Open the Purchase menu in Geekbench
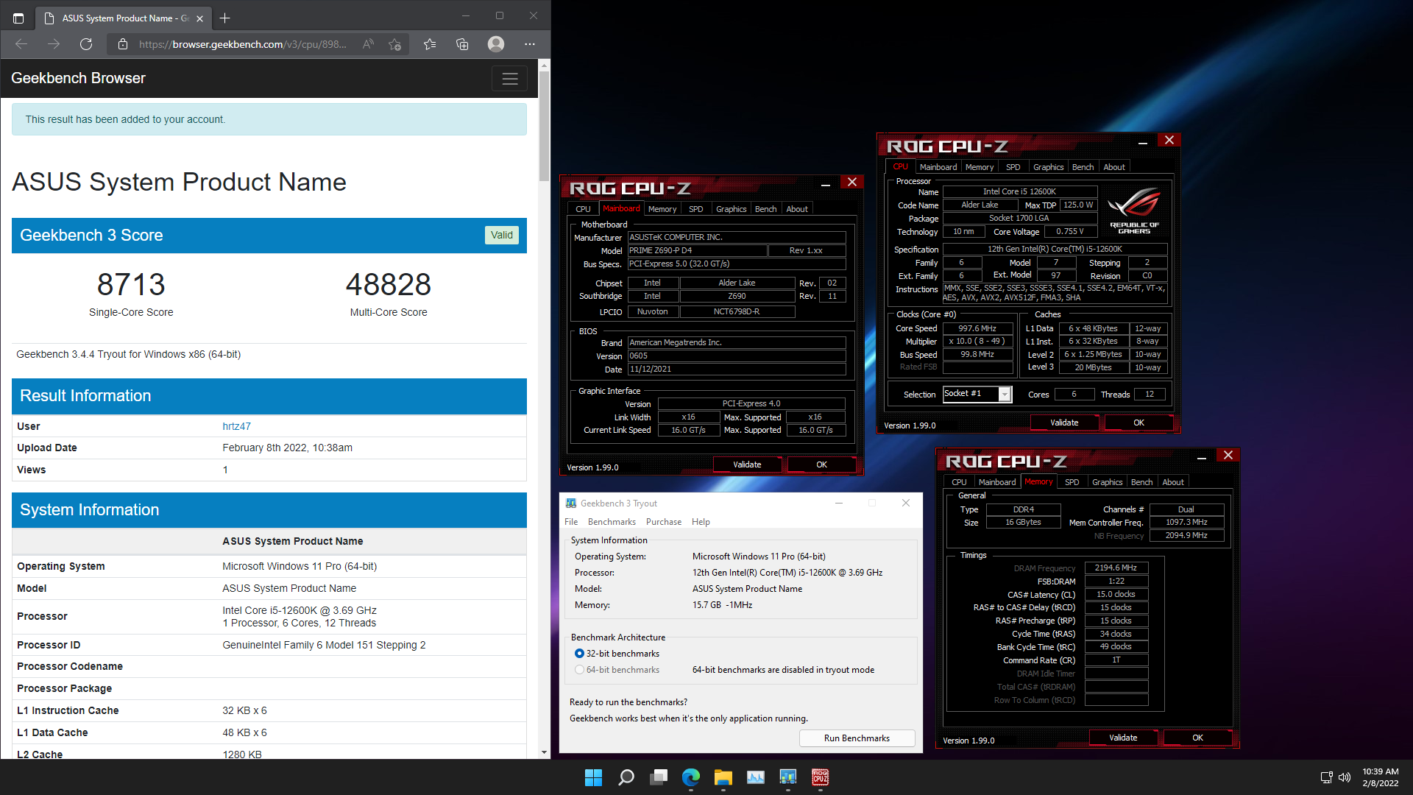 pos(664,522)
